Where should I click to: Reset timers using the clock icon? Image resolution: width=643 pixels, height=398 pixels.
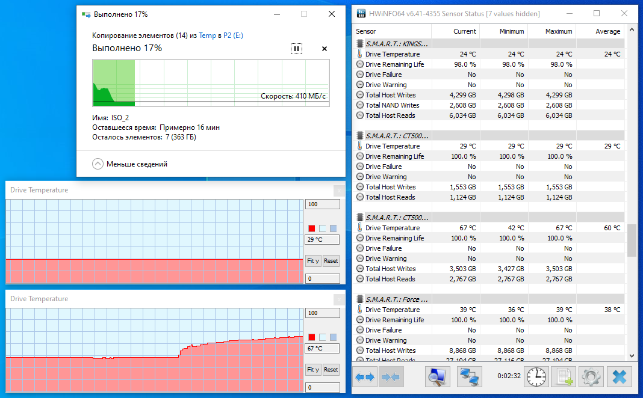click(x=536, y=376)
